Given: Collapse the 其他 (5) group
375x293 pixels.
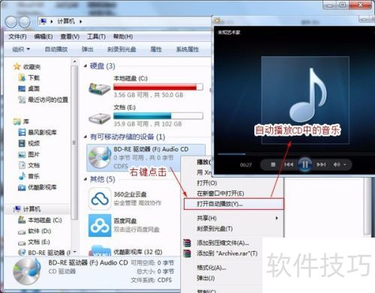Looking at the screenshot, I should [85, 179].
